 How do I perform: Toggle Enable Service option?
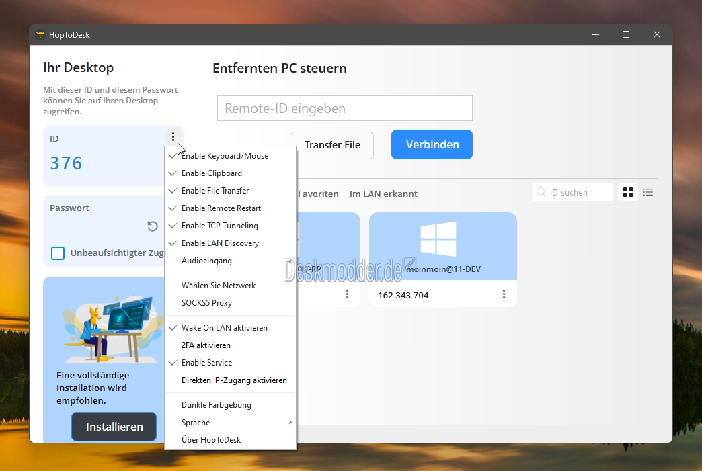(231, 362)
